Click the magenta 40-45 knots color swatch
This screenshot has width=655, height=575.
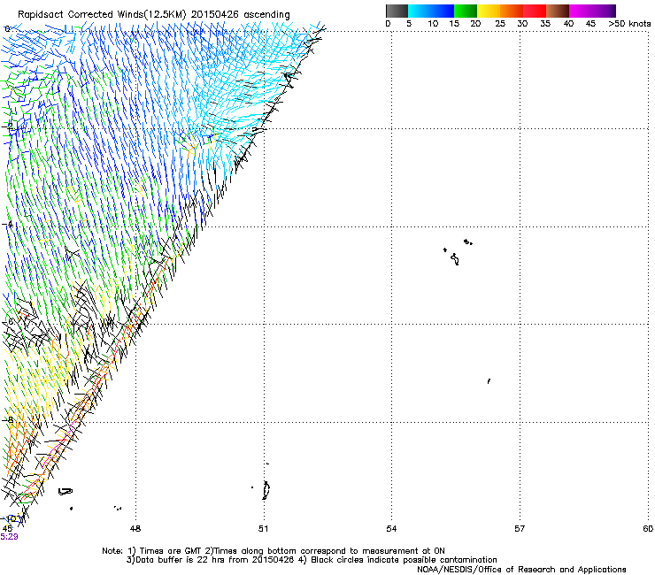(581, 11)
